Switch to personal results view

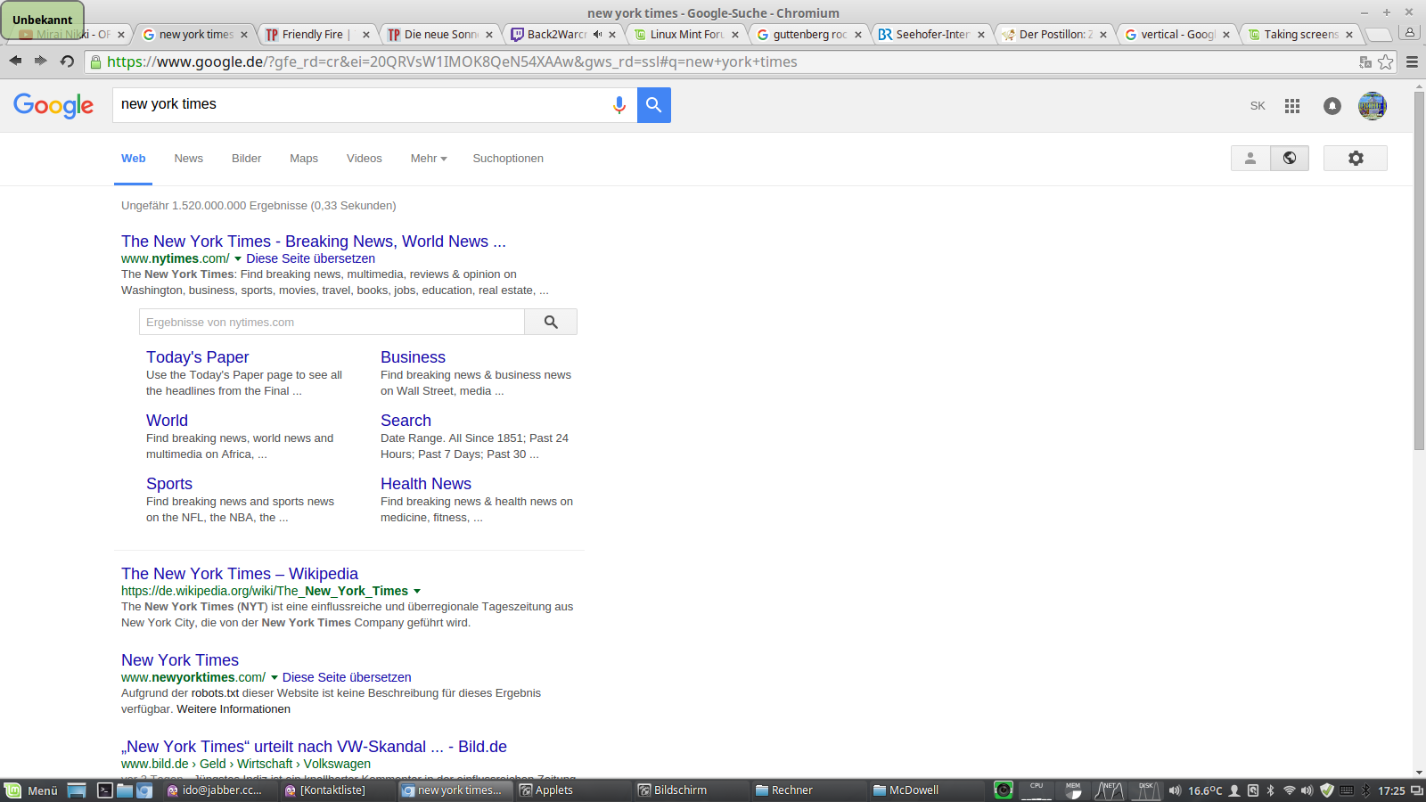pyautogui.click(x=1250, y=158)
